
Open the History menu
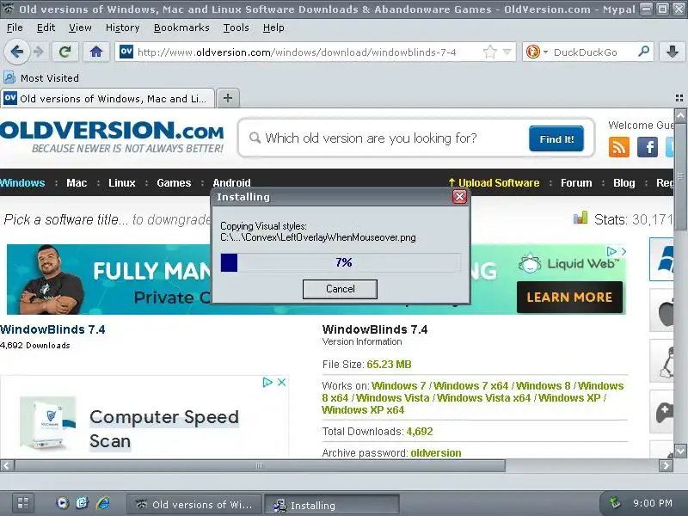tap(122, 28)
